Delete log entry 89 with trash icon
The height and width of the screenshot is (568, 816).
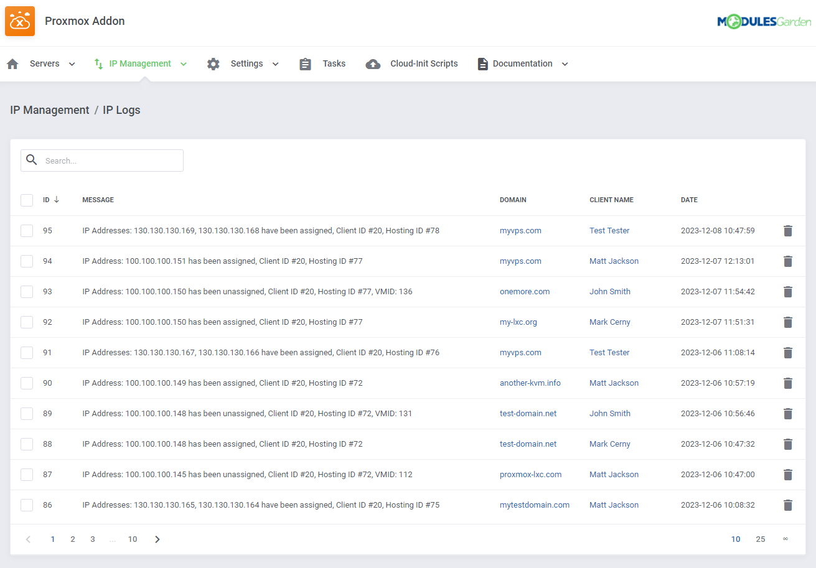pyautogui.click(x=788, y=414)
